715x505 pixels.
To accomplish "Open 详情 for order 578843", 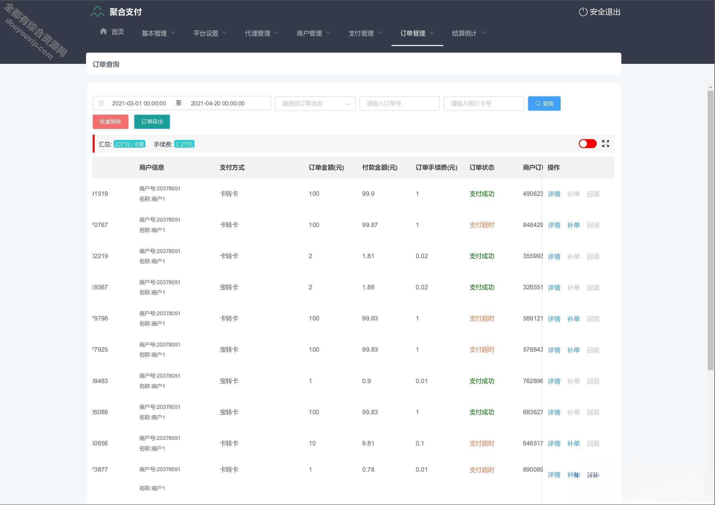I will [554, 350].
